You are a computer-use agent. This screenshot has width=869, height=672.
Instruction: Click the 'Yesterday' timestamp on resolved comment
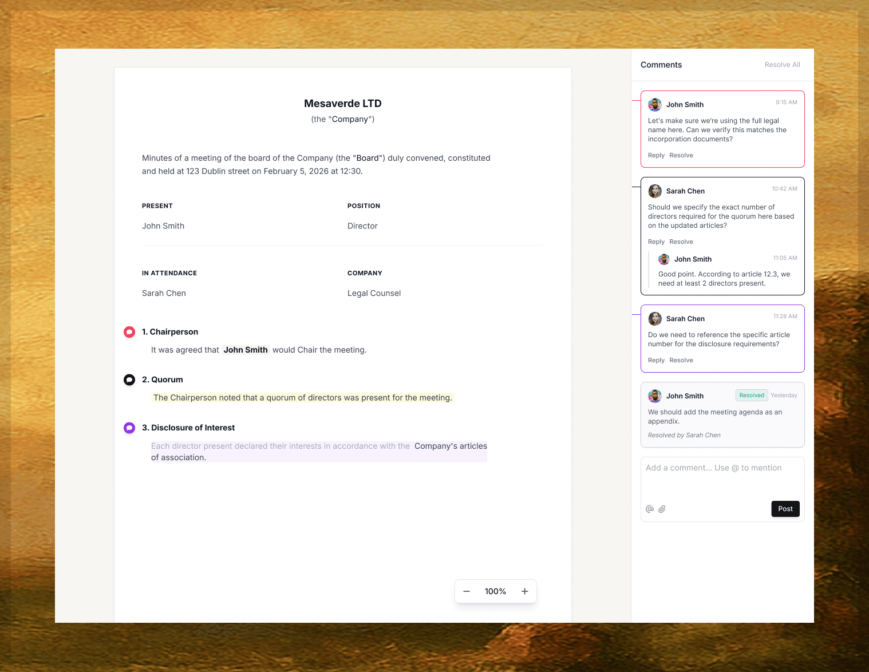tap(784, 396)
